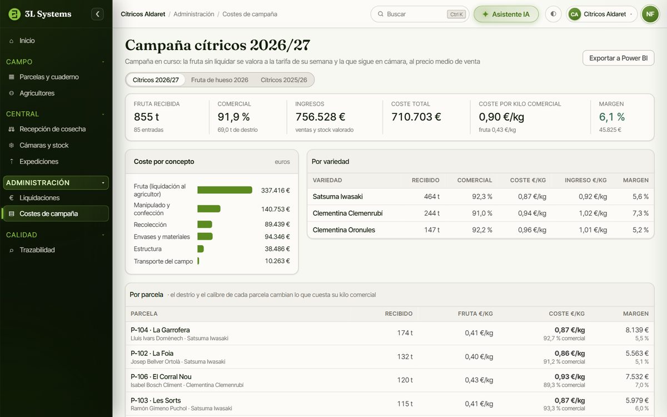Click the sparkle icon in Asistente IA

point(485,14)
